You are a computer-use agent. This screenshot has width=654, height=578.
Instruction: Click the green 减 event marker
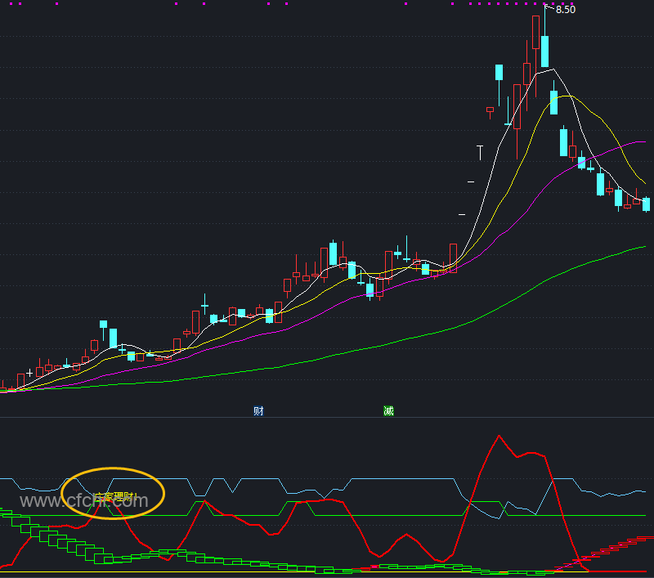pyautogui.click(x=388, y=410)
